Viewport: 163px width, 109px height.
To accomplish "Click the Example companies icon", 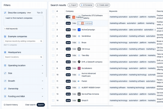I will (5, 37).
